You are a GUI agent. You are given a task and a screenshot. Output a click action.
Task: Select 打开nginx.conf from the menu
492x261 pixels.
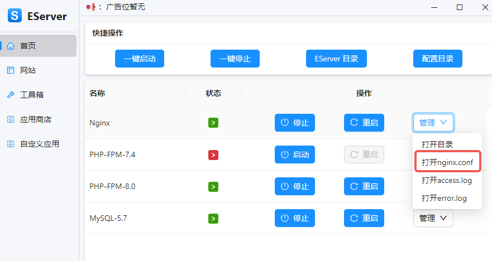[x=447, y=162]
